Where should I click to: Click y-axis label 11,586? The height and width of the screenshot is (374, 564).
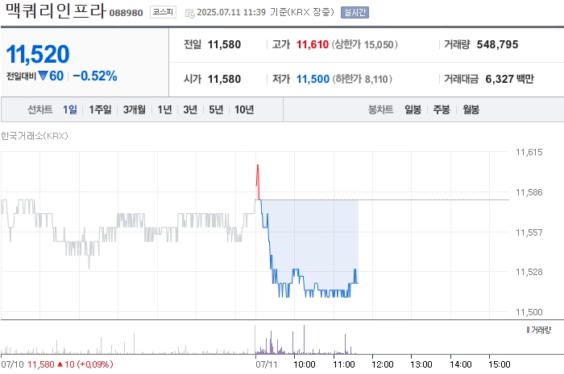pyautogui.click(x=529, y=192)
